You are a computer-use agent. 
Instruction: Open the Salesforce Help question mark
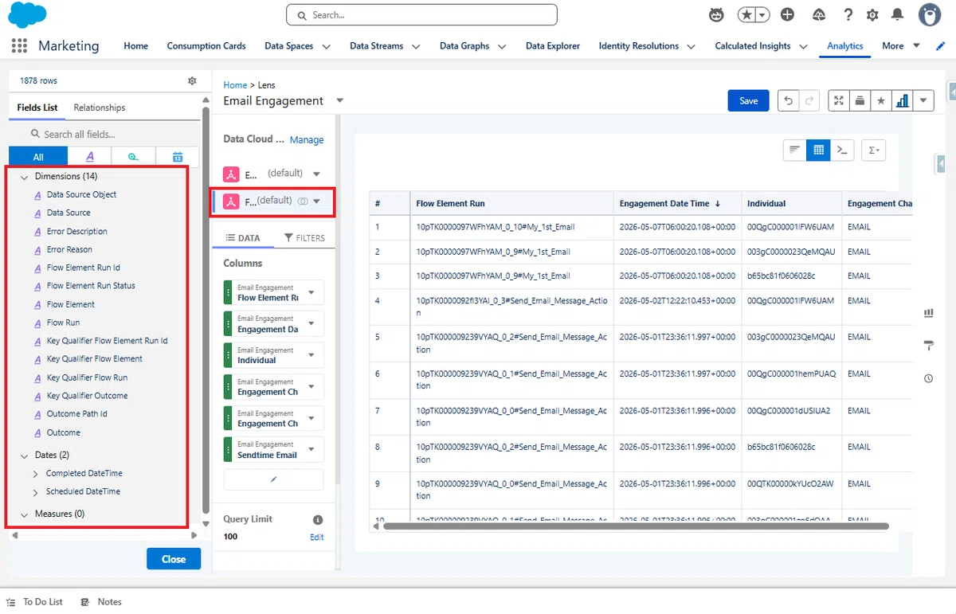(848, 15)
